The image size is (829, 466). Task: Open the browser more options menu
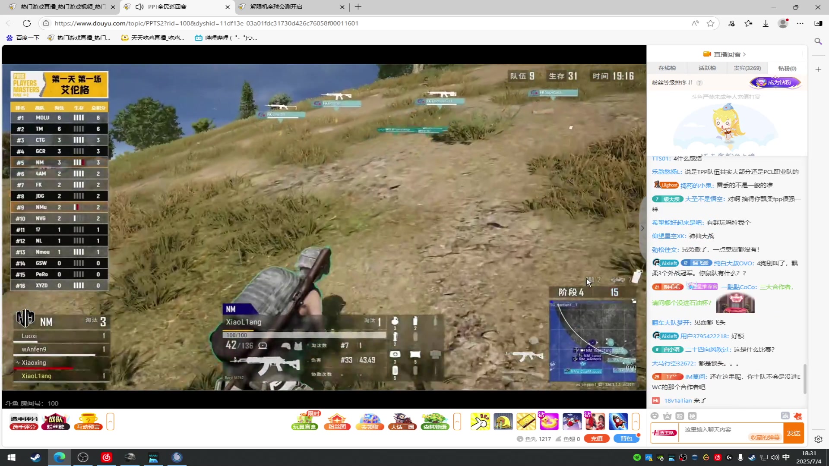tap(800, 23)
